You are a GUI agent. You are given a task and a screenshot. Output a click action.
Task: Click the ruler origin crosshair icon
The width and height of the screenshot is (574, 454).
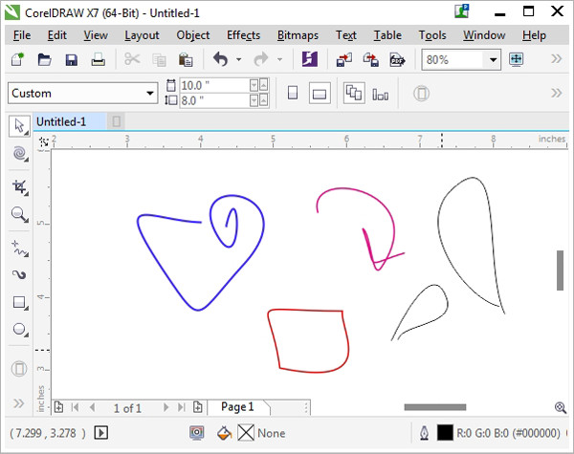click(x=44, y=141)
